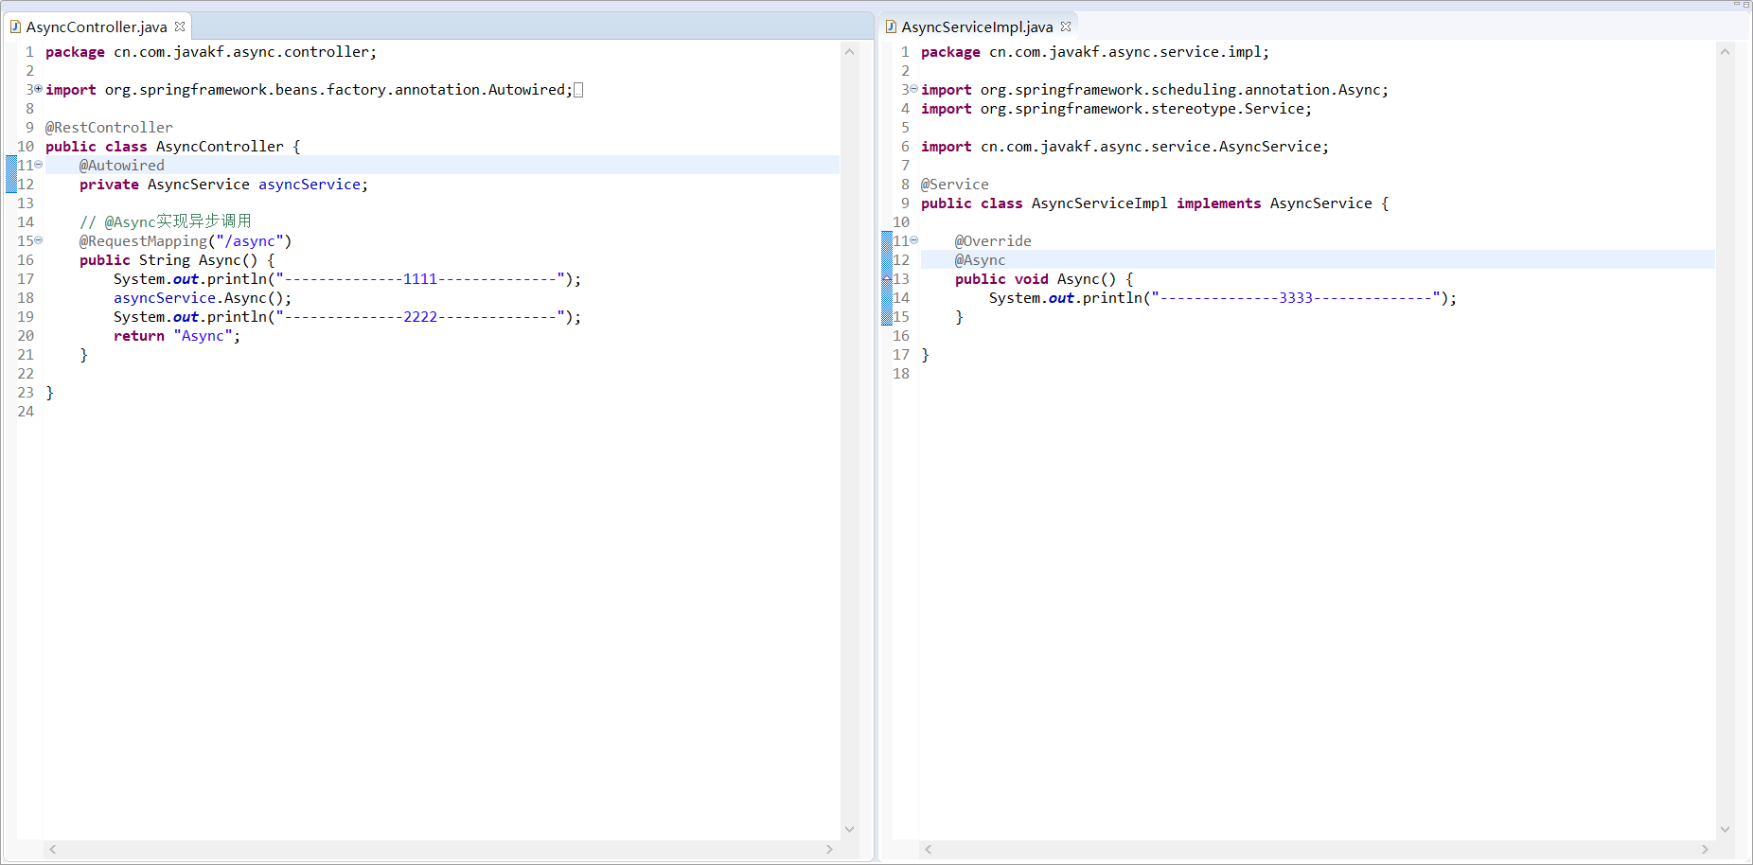
Task: Click public class AsyncController declaration
Action: point(173,147)
